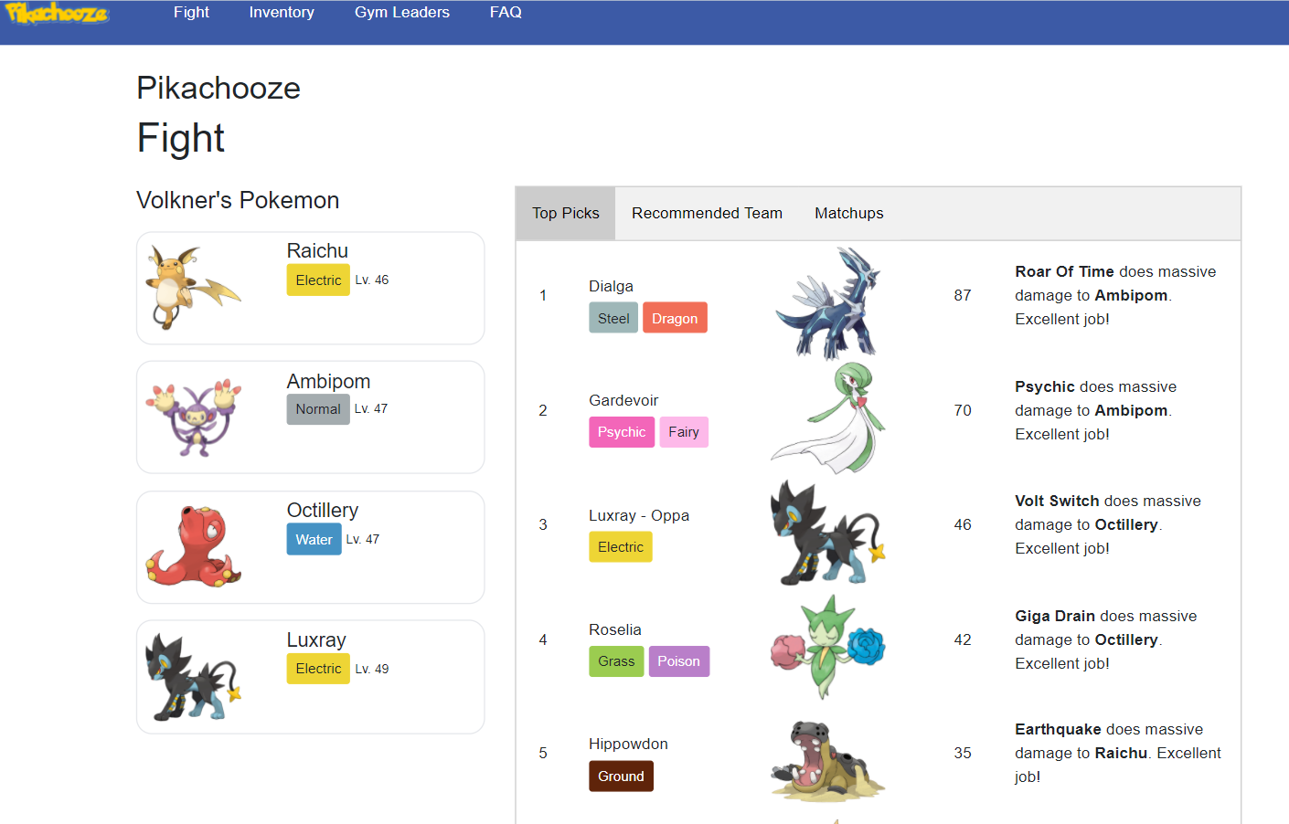Click Gardevoir's score of 70
The height and width of the screenshot is (824, 1289).
click(x=963, y=410)
